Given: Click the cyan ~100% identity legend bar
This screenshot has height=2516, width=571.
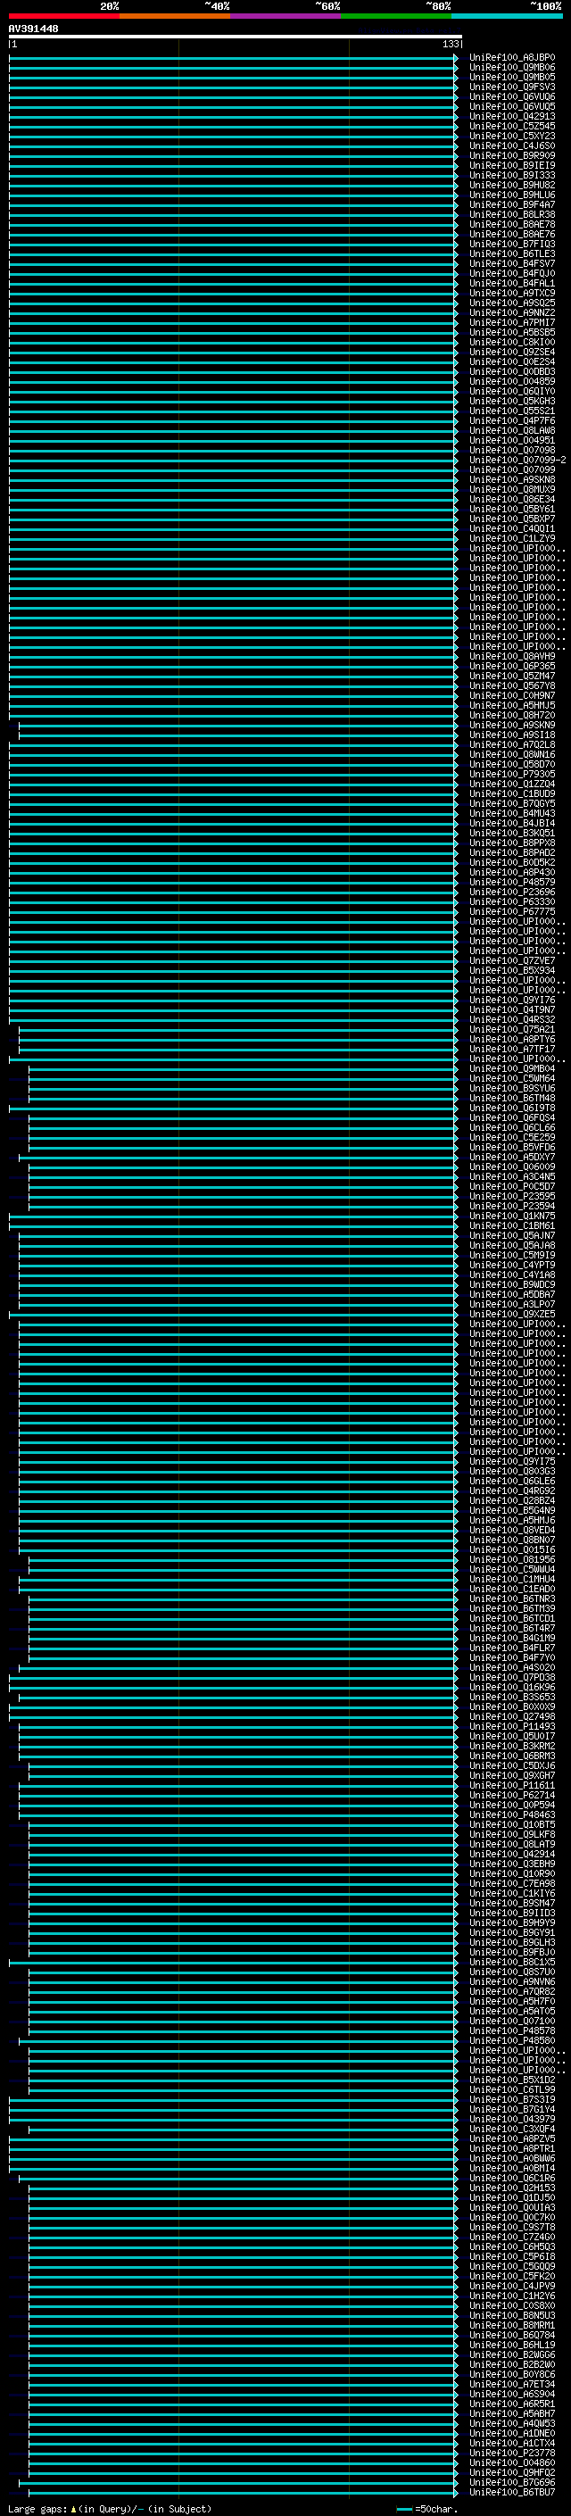Looking at the screenshot, I should pos(507,16).
